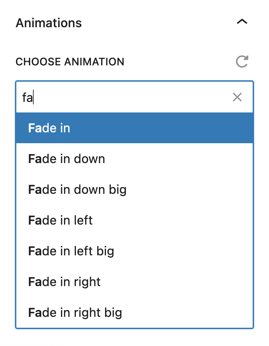
Task: Select the highlighted Fade in option
Action: click(134, 128)
